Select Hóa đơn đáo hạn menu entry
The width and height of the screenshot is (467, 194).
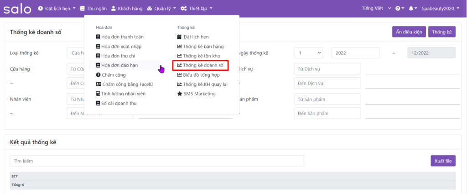[125, 65]
